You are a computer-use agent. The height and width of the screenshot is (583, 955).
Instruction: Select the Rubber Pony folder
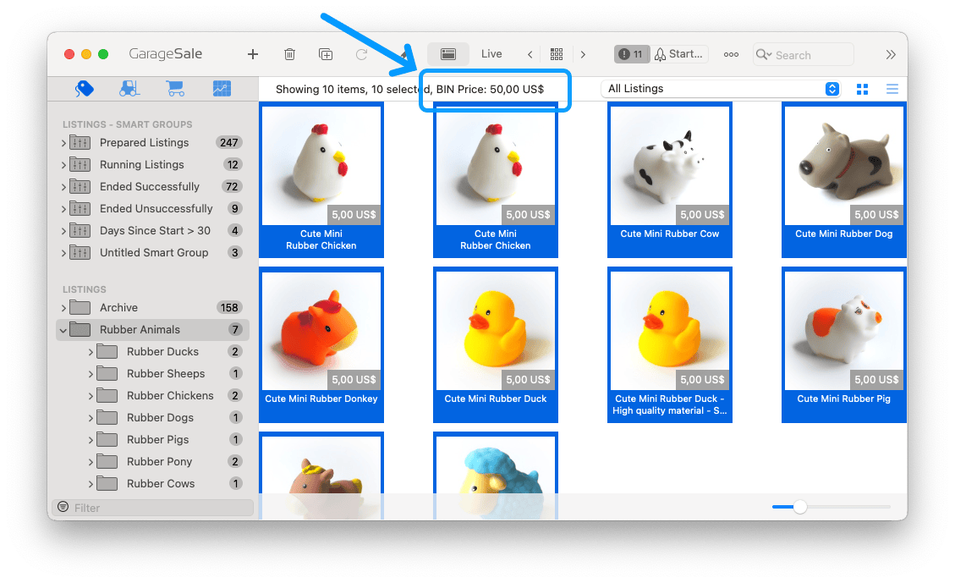point(152,461)
